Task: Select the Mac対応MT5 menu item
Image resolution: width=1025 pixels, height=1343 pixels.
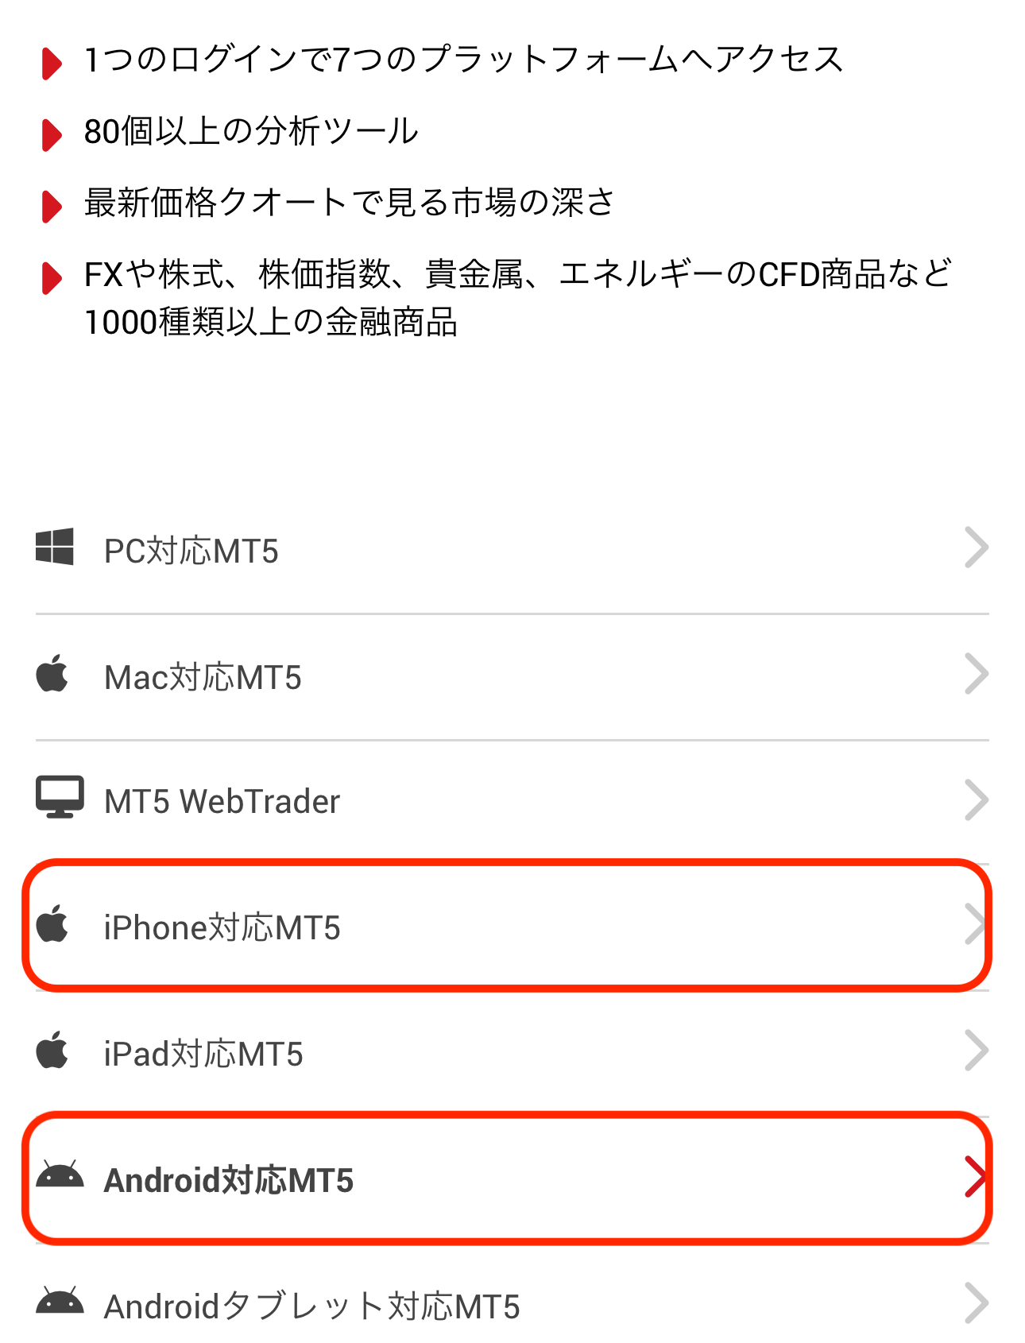Action: (512, 677)
